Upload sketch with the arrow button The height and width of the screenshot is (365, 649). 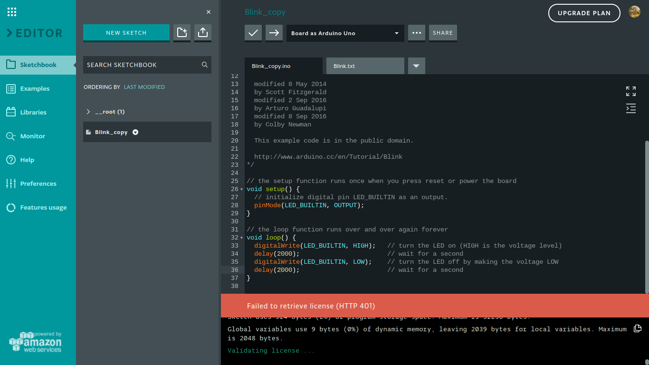click(x=274, y=33)
